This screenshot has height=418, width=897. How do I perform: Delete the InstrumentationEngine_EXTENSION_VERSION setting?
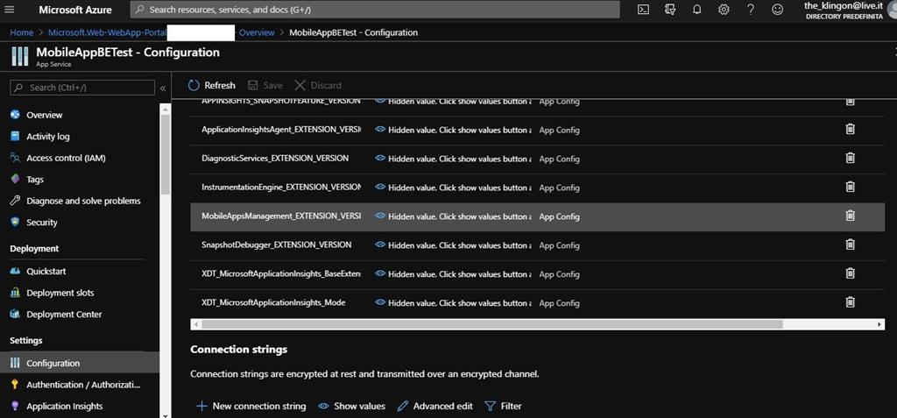[x=850, y=187]
